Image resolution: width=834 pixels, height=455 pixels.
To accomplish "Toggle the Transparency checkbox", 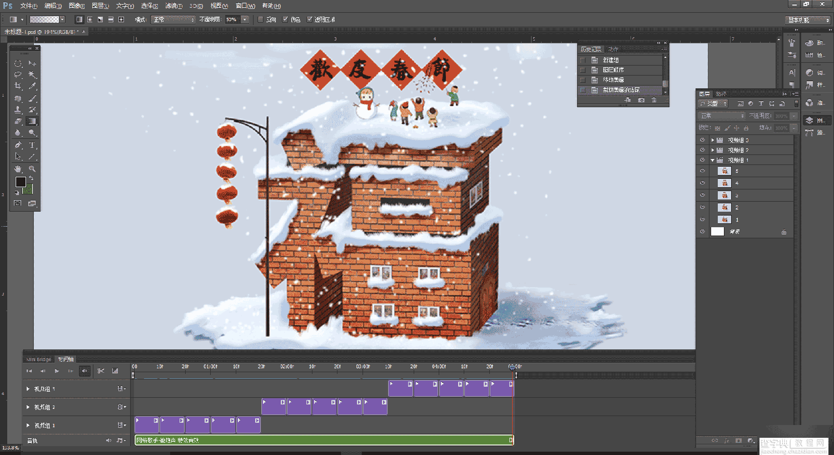I will [310, 19].
